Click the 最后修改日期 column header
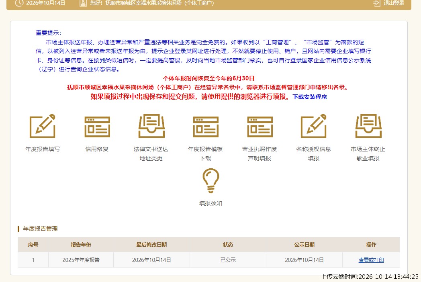The image size is (421, 282). 151,245
